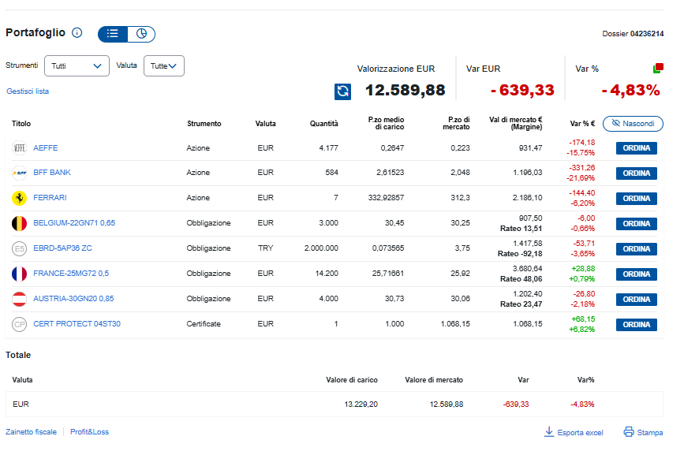Switch to pie chart view toggle
Screen dimensions: 684x466
[141, 34]
